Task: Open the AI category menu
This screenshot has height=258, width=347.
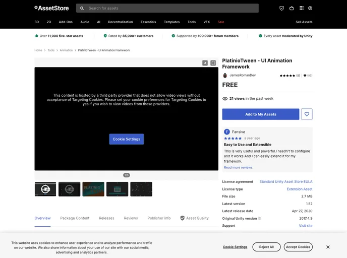Action: [x=99, y=22]
